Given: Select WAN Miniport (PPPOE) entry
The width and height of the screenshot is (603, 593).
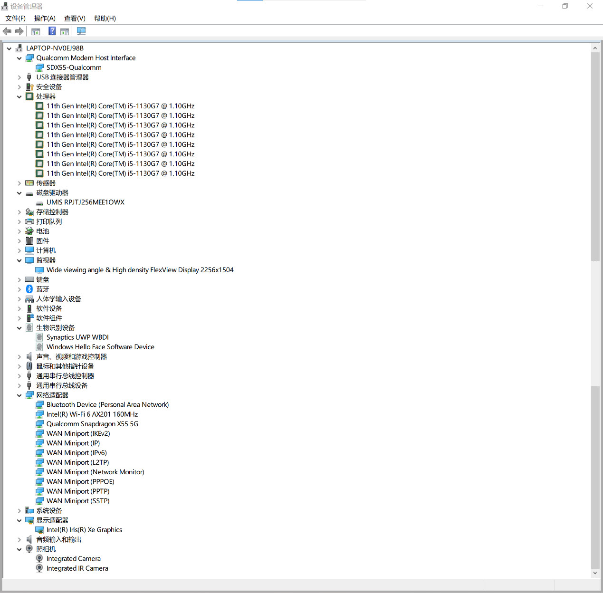Looking at the screenshot, I should point(80,481).
